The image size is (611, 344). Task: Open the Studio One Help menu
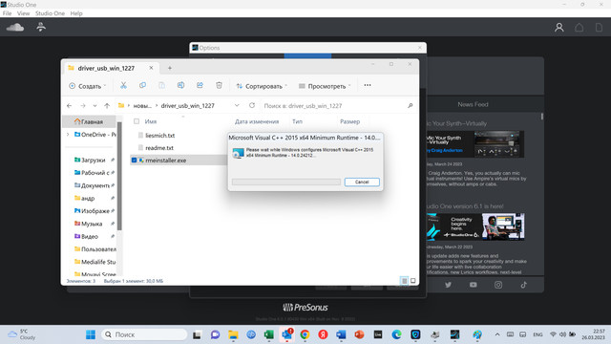[76, 13]
